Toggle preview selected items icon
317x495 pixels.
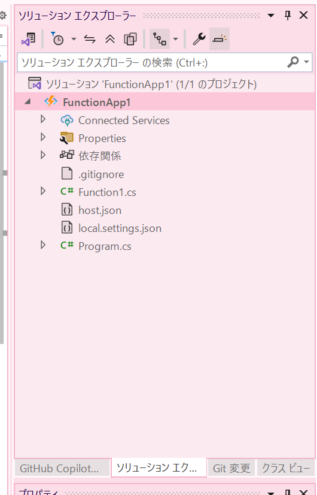click(220, 39)
